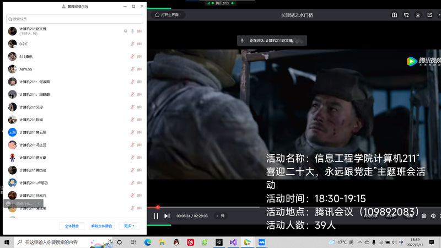Toggle the 弹 danmaku switch
Image resolution: width=441 pixels, height=248 pixels.
(220, 216)
